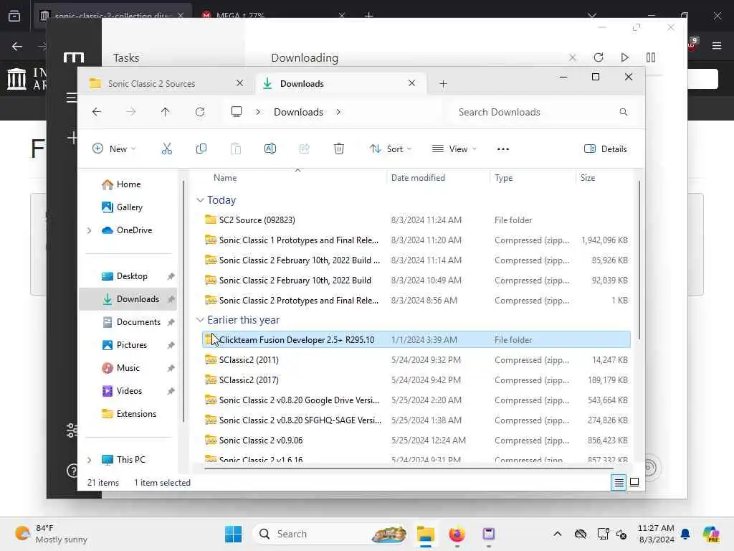Open Extensions folder in the navigation pane
This screenshot has width=734, height=551.
(x=129, y=414)
